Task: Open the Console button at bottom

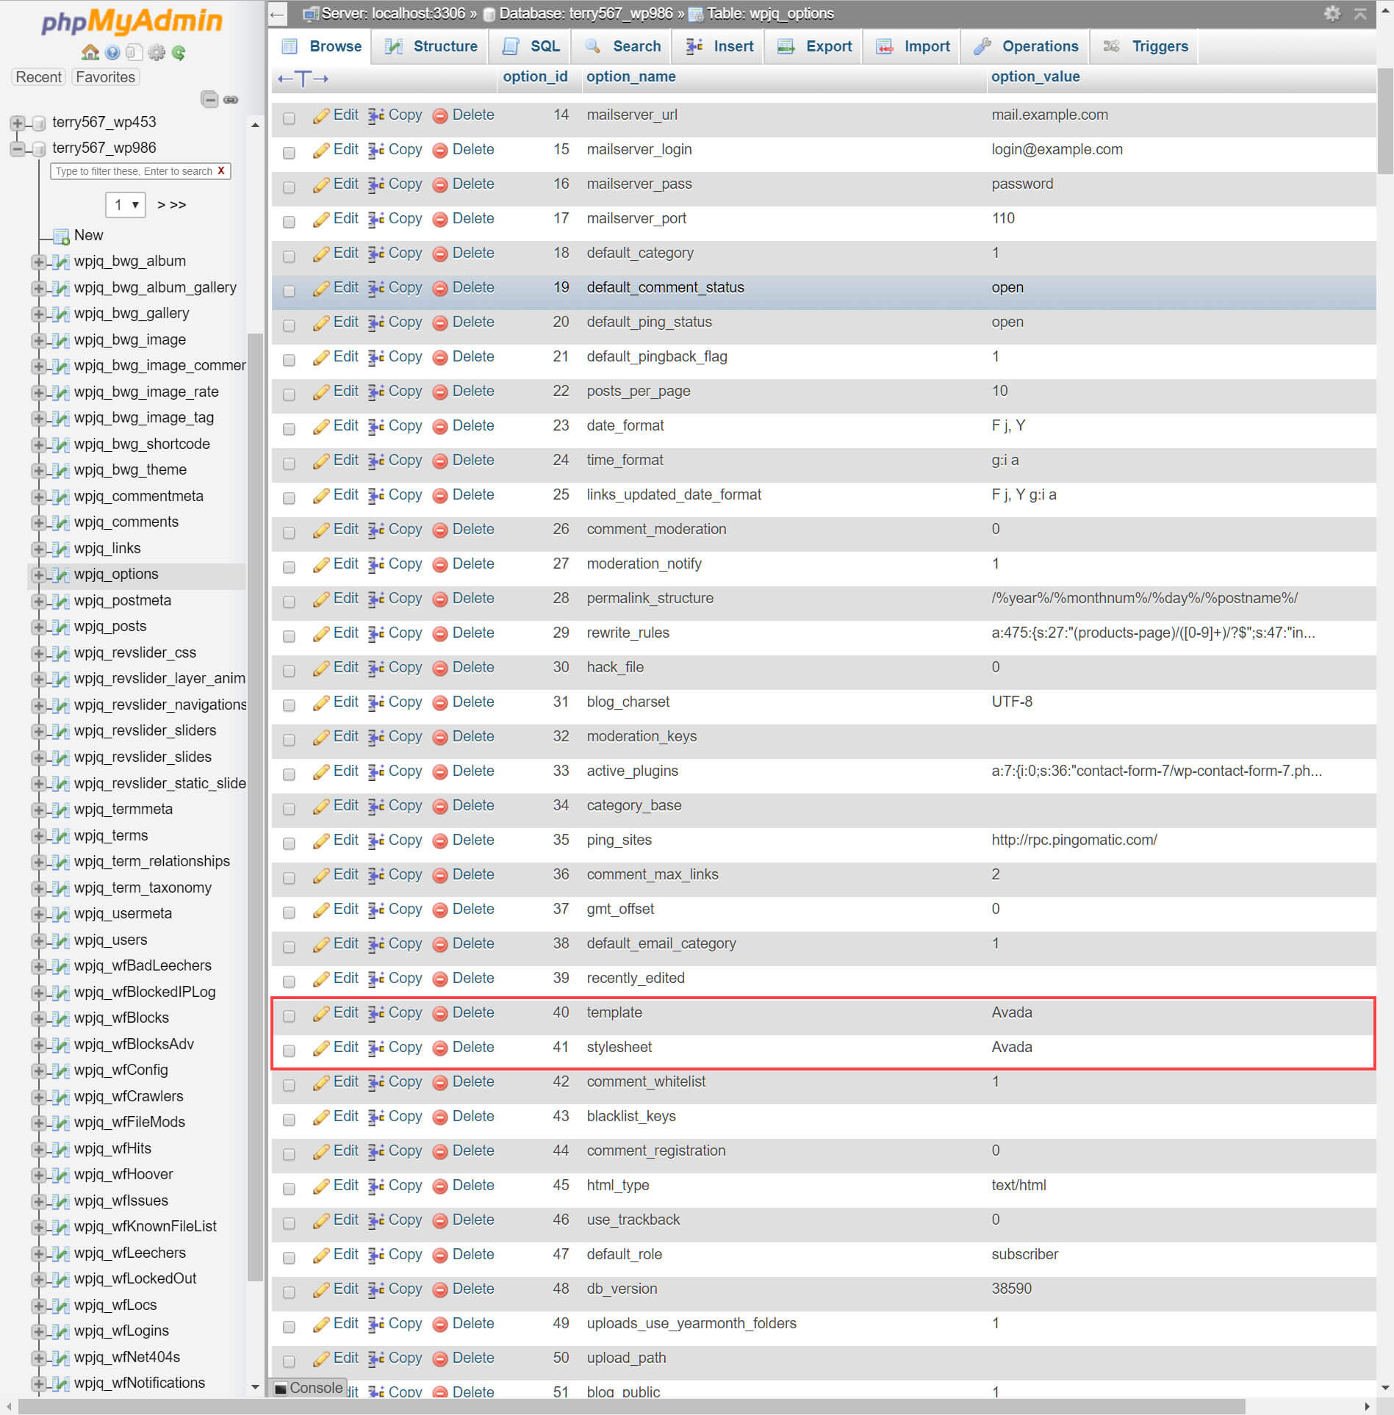Action: 309,1388
